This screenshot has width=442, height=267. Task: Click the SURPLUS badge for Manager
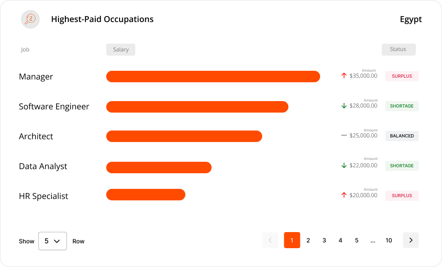402,76
